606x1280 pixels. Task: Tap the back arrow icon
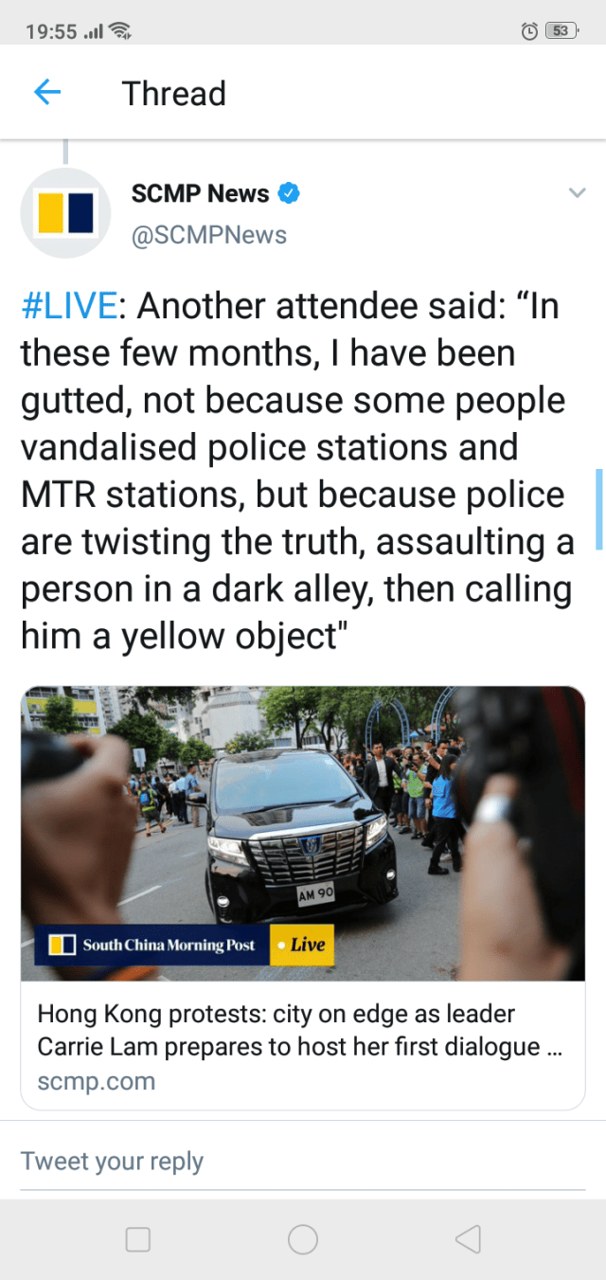[x=46, y=93]
